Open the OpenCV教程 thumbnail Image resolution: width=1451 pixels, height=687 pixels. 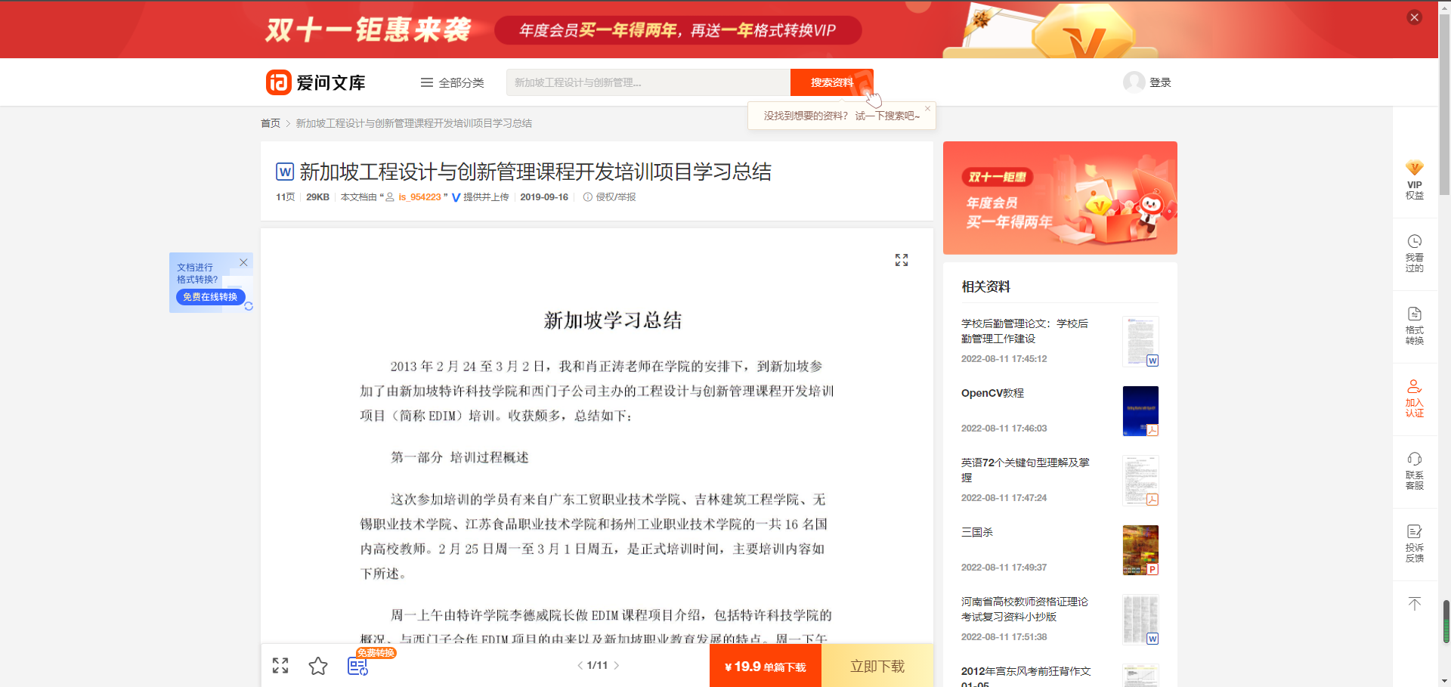tap(1140, 411)
